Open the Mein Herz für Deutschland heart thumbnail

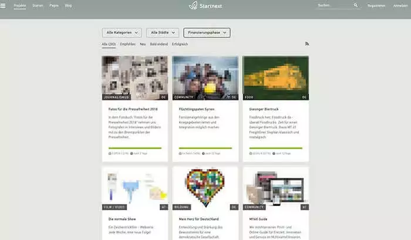tap(205, 185)
